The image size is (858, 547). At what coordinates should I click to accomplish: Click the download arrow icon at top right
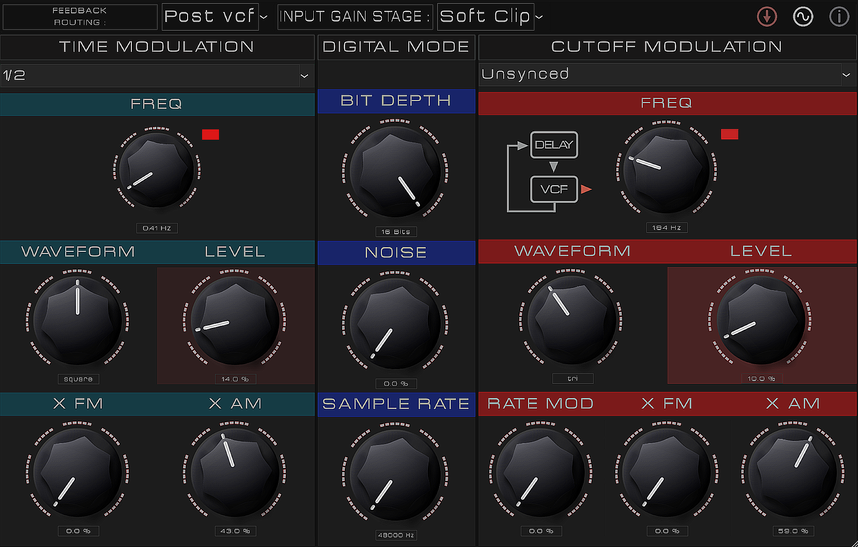coord(767,17)
